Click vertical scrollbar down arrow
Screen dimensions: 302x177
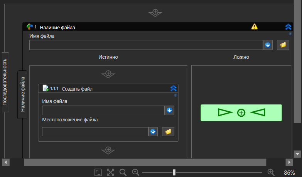(x=297, y=154)
